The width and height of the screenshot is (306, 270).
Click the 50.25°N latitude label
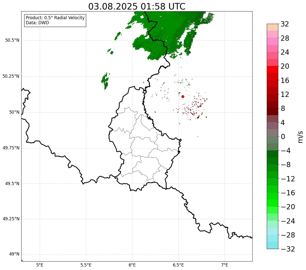pyautogui.click(x=11, y=76)
